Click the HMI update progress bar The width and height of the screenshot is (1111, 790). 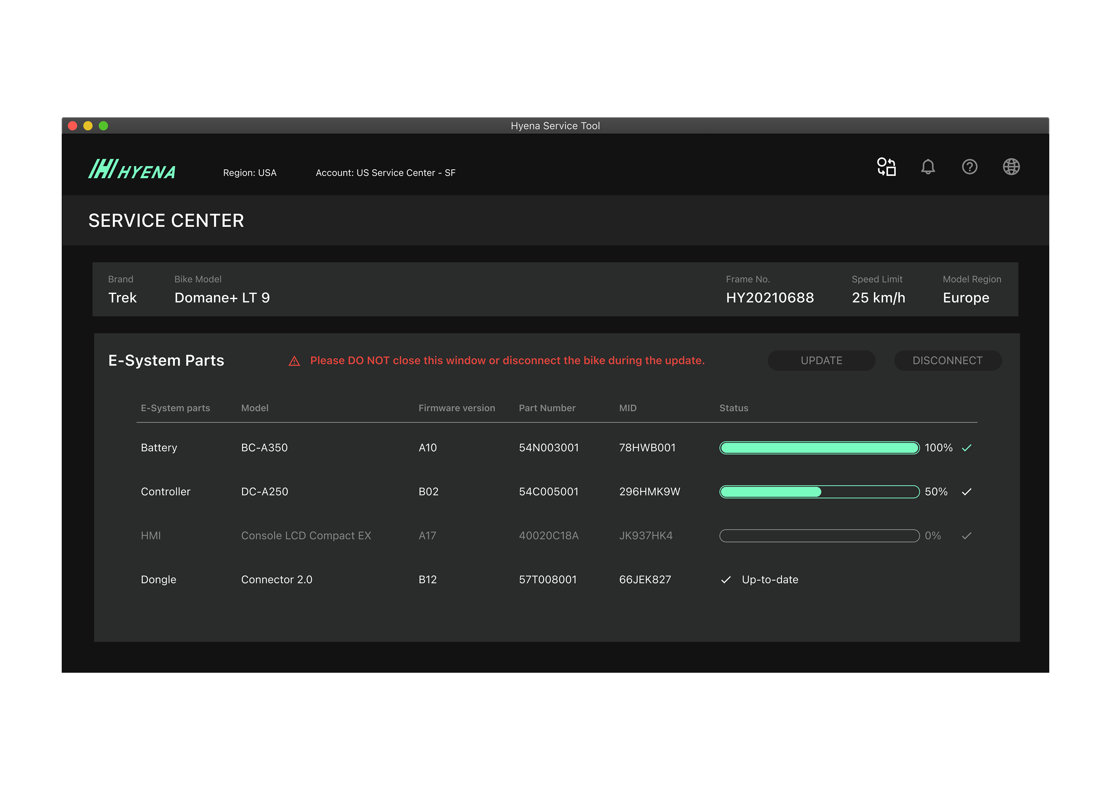[x=819, y=535]
